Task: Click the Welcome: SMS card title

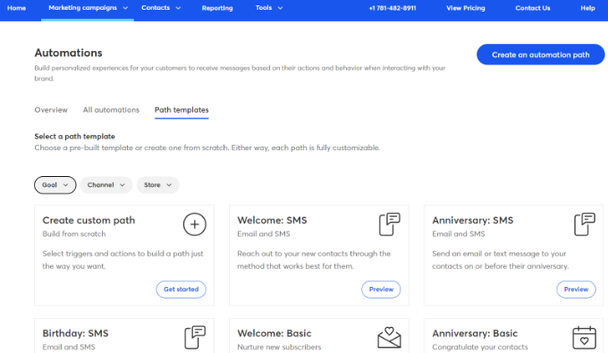Action: 272,221
